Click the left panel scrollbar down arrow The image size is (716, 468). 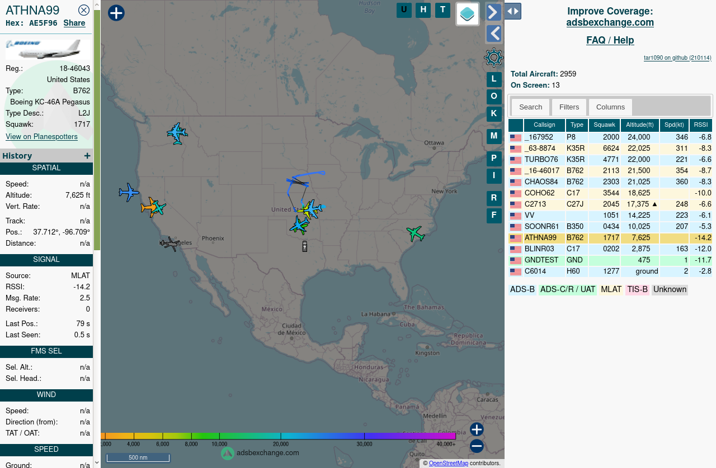coord(97,462)
